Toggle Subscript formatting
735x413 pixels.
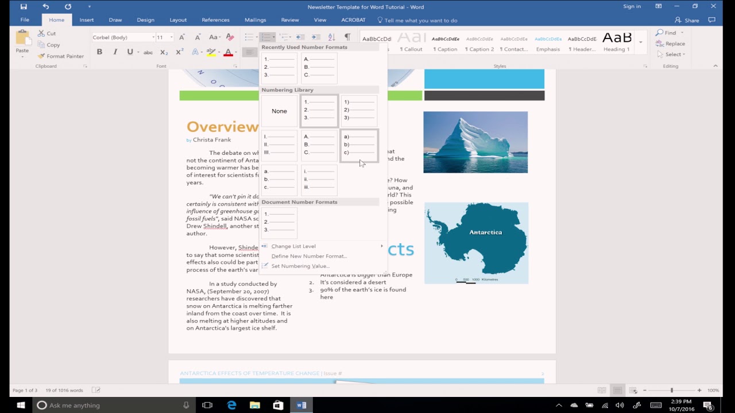point(164,52)
